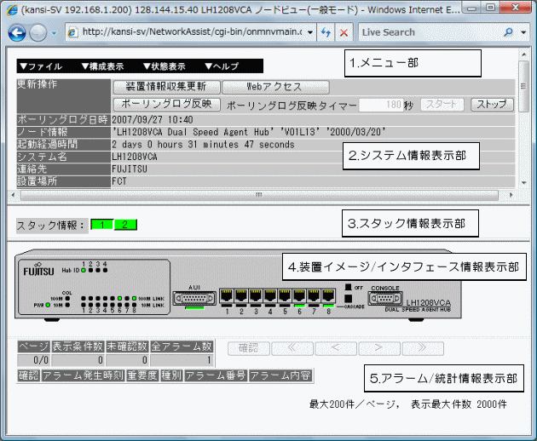Click the browser back button
The image size is (537, 441).
pyautogui.click(x=17, y=32)
